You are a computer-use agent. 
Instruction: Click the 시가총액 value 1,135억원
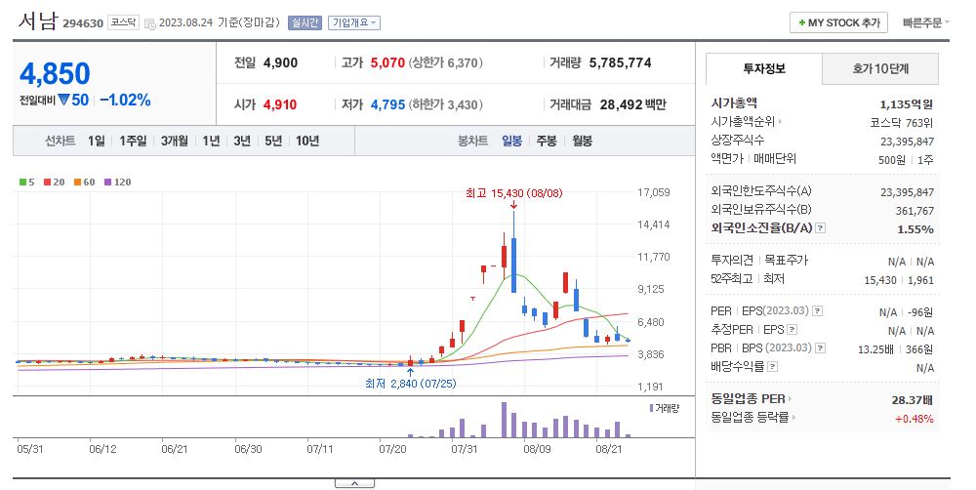[x=907, y=104]
